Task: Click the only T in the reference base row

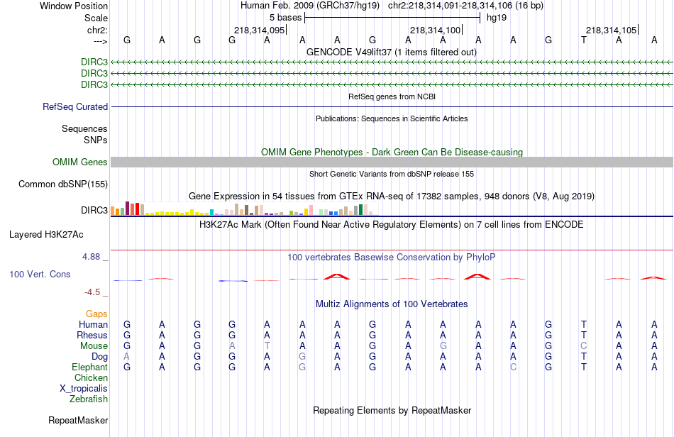Action: [583, 40]
